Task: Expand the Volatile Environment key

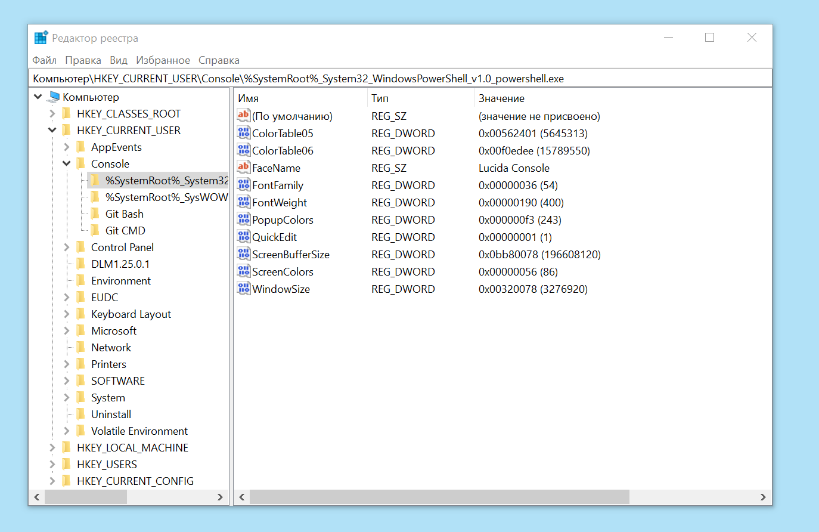Action: pyautogui.click(x=67, y=431)
